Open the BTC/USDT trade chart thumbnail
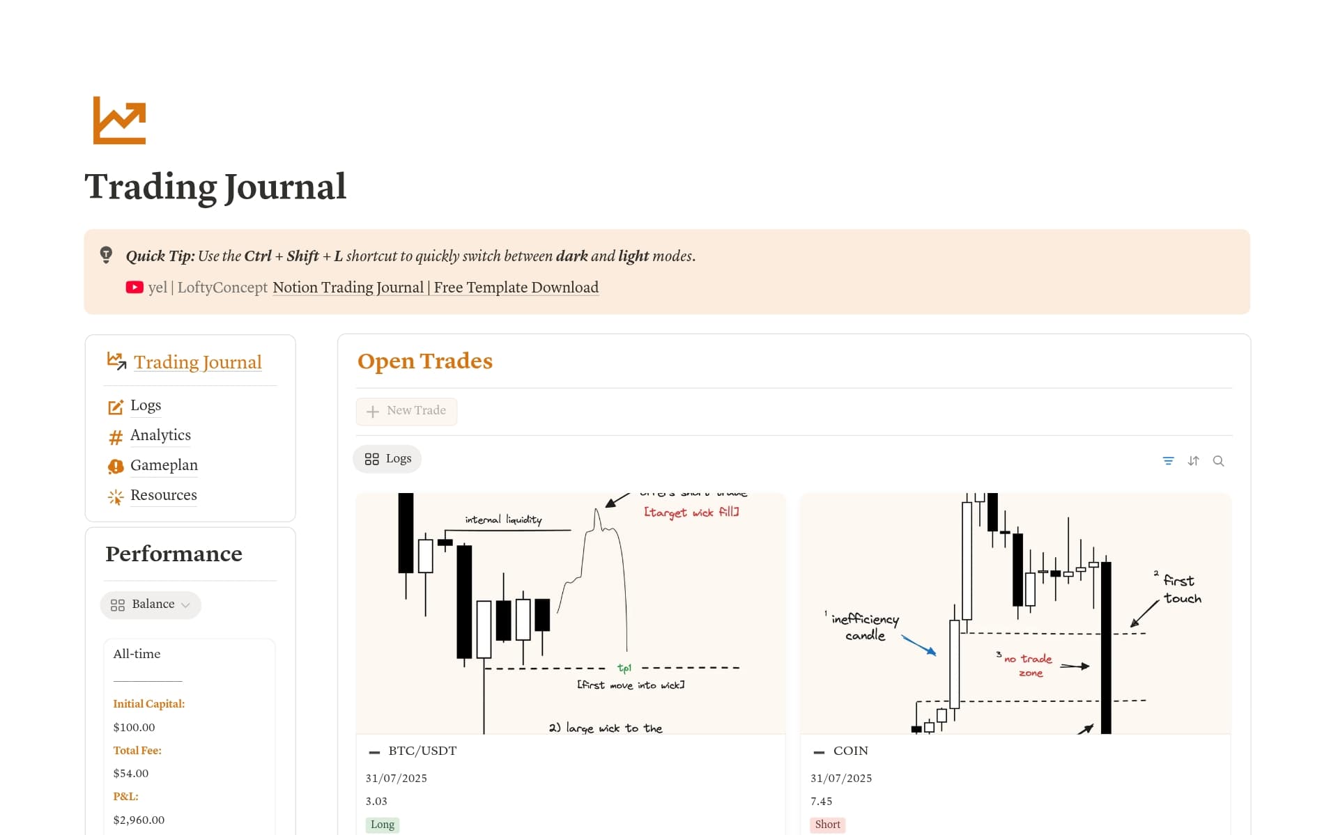Screen dimensions: 1338x835 click(x=571, y=613)
